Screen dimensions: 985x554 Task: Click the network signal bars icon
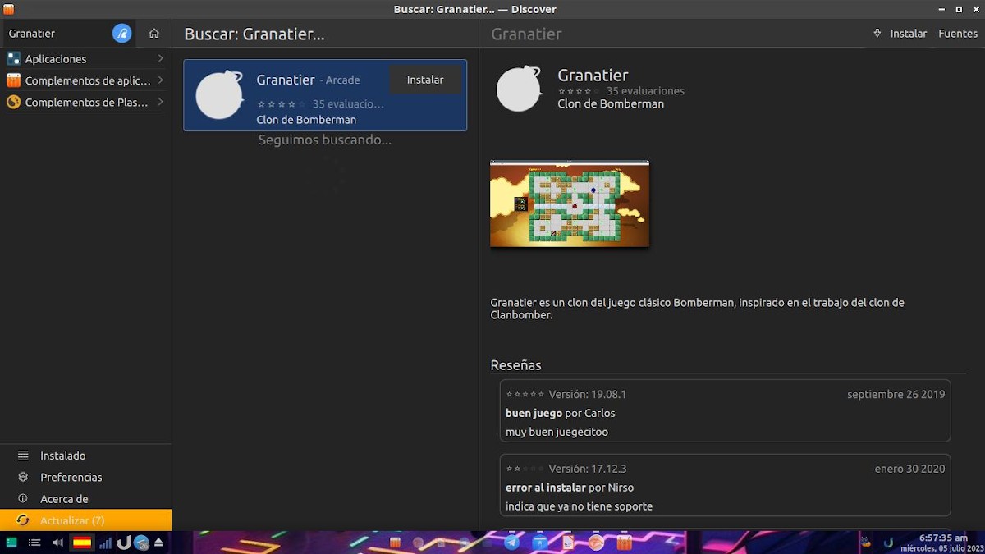(105, 543)
